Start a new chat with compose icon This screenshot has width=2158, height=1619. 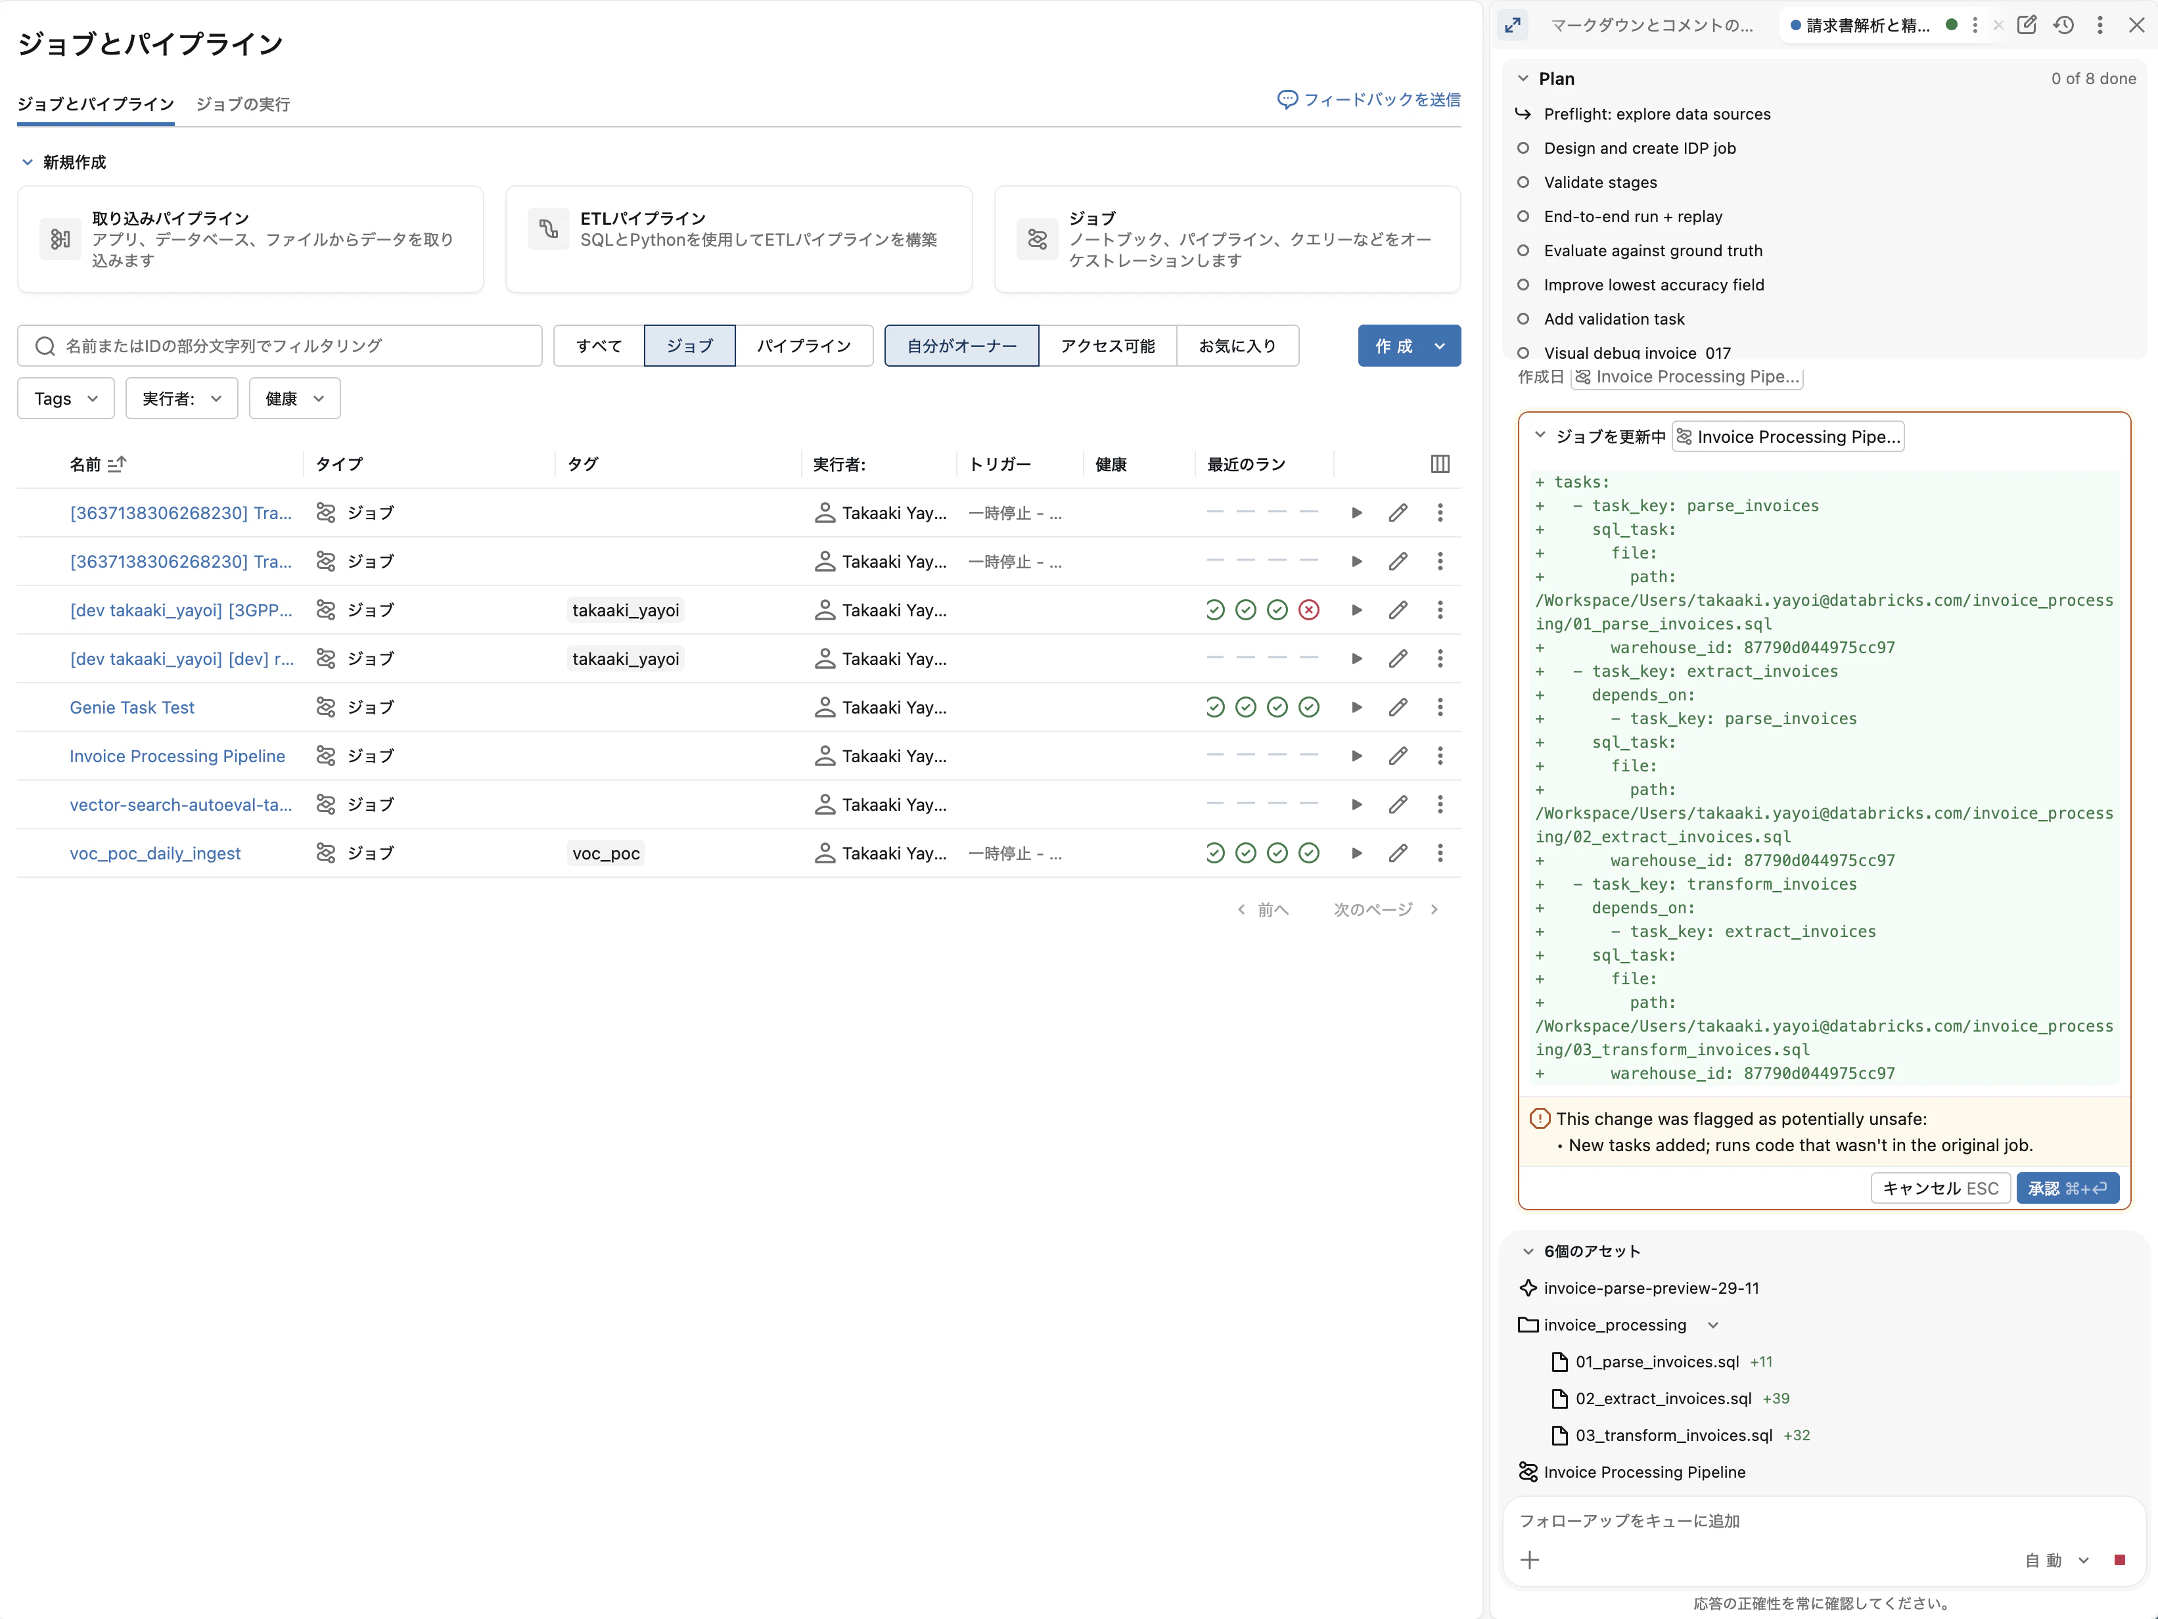2027,26
